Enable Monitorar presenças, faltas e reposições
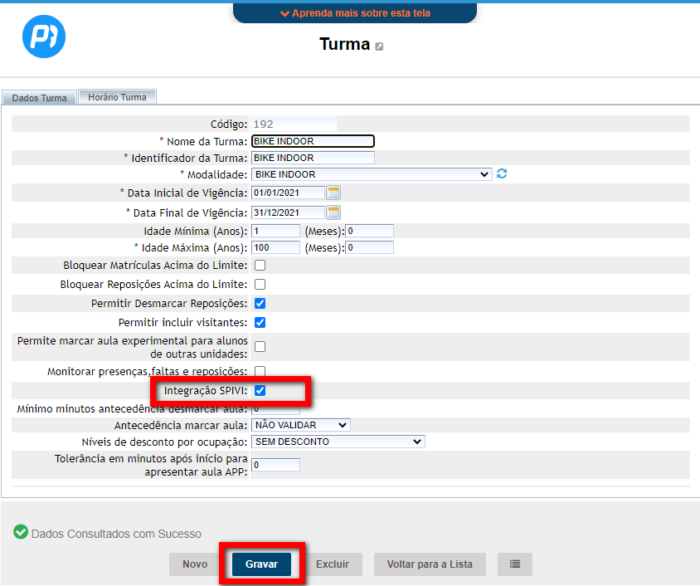Screen dimensions: 700x586 point(260,371)
